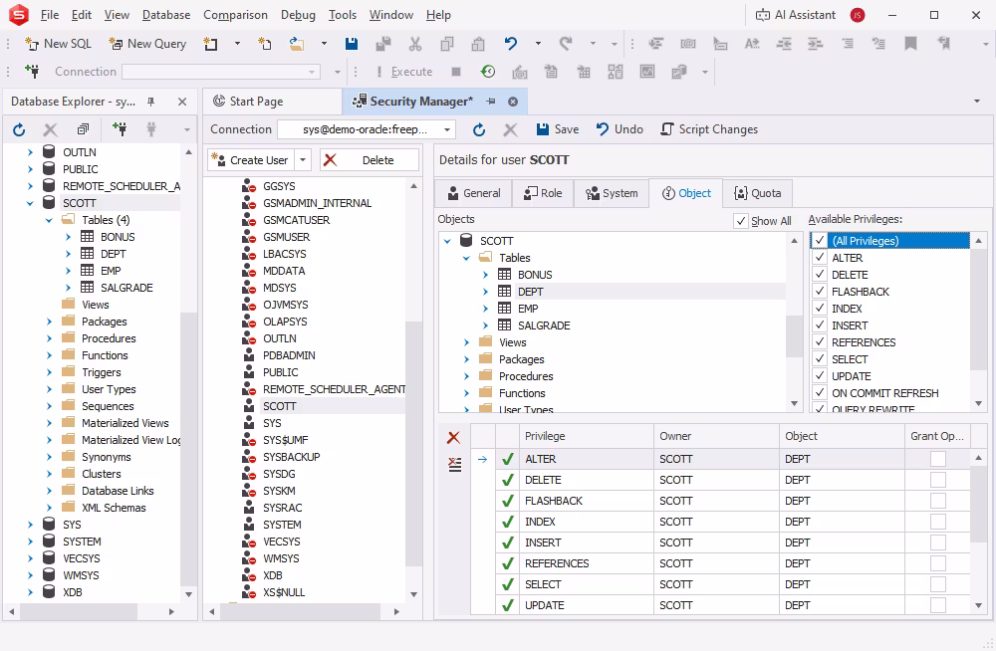Click the Delete user button
Viewport: 996px width, 651px height.
pos(370,160)
